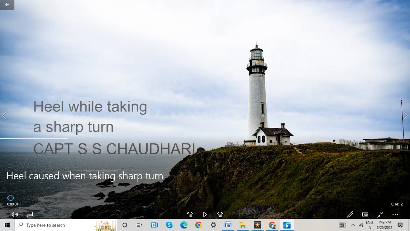Go to the previous item arrow

4,116
